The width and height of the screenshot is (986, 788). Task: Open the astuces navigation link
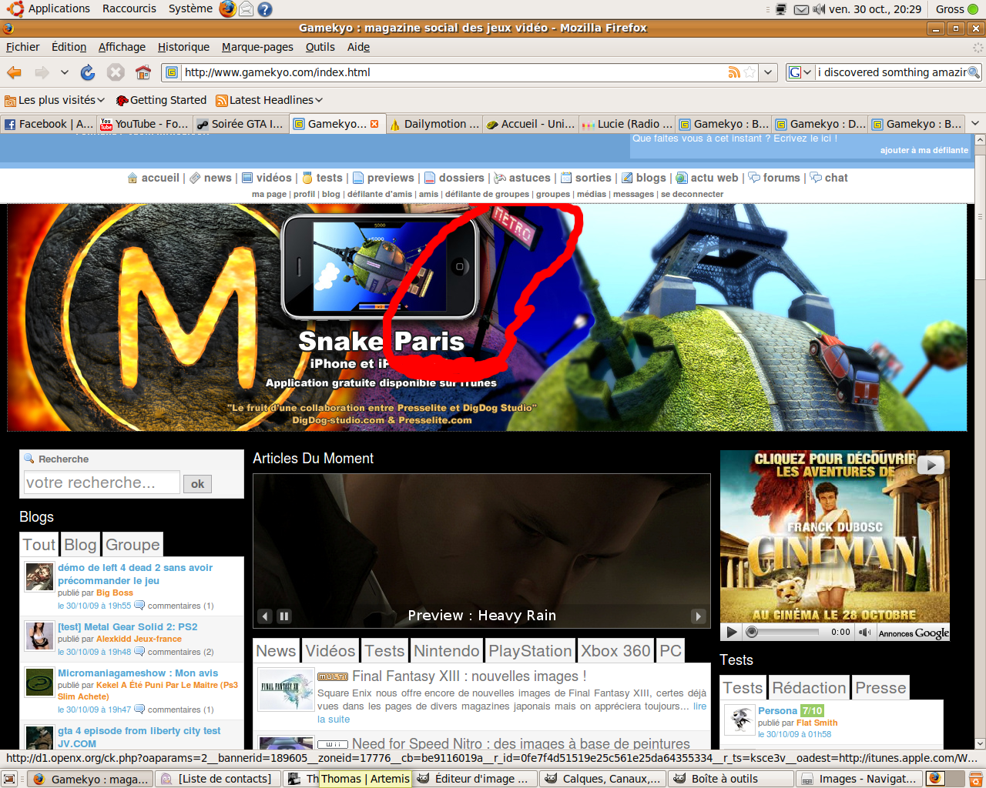coord(529,178)
